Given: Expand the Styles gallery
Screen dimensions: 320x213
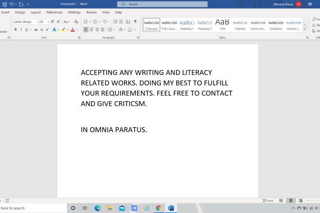Looking at the screenshot, I should click(304, 30).
